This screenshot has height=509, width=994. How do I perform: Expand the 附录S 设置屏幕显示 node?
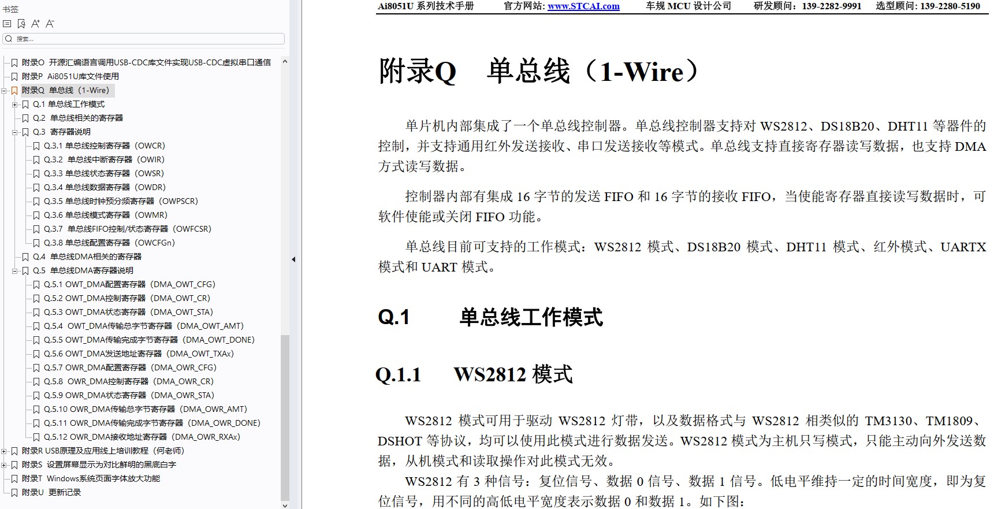[4, 465]
